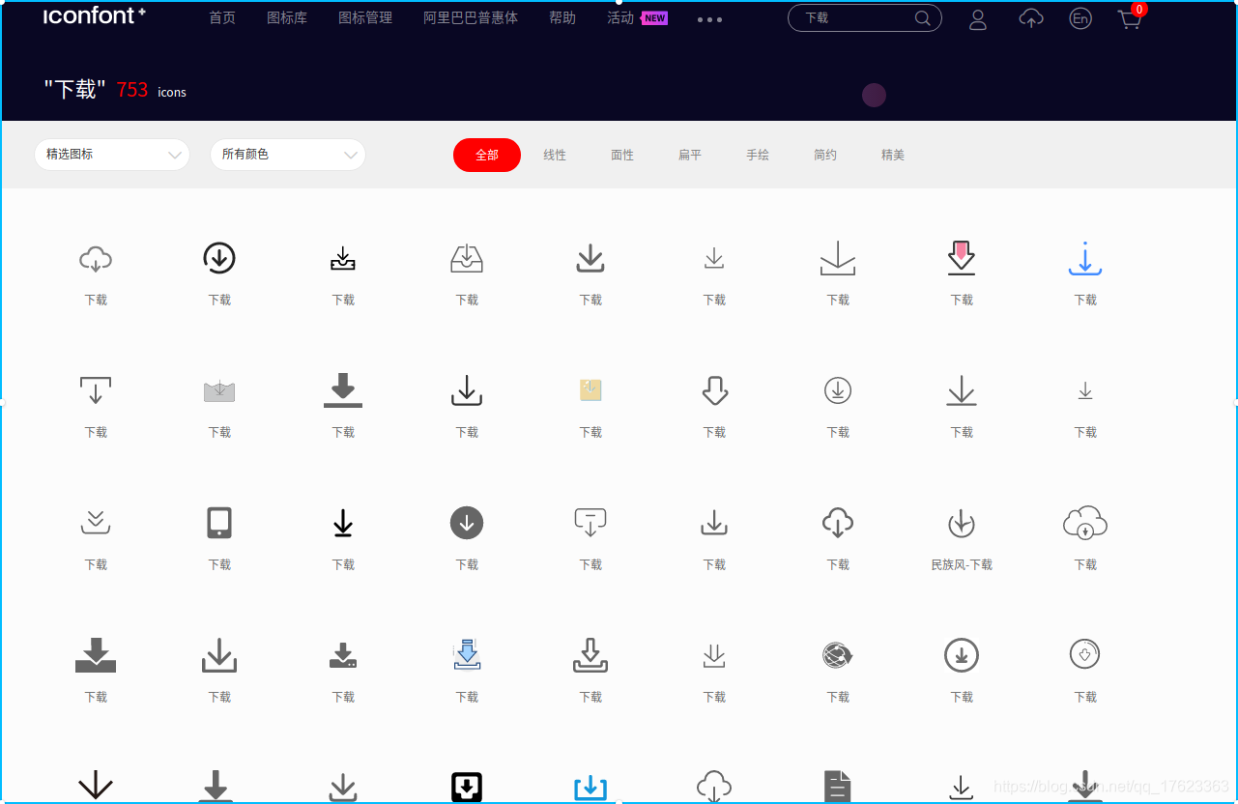Filter by 精美 style

click(x=893, y=155)
